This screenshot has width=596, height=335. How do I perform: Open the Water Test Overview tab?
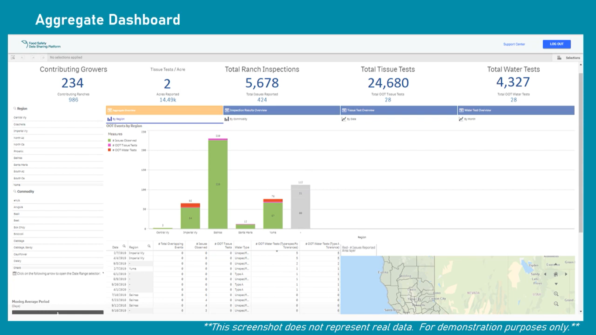(x=516, y=110)
